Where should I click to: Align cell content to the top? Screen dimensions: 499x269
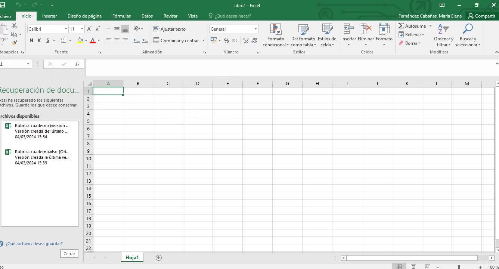click(109, 29)
